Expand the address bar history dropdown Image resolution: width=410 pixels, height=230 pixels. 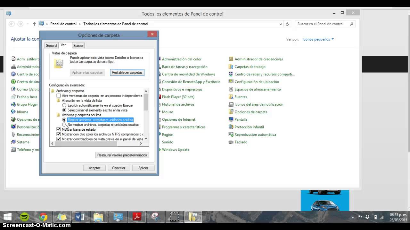tap(281, 24)
